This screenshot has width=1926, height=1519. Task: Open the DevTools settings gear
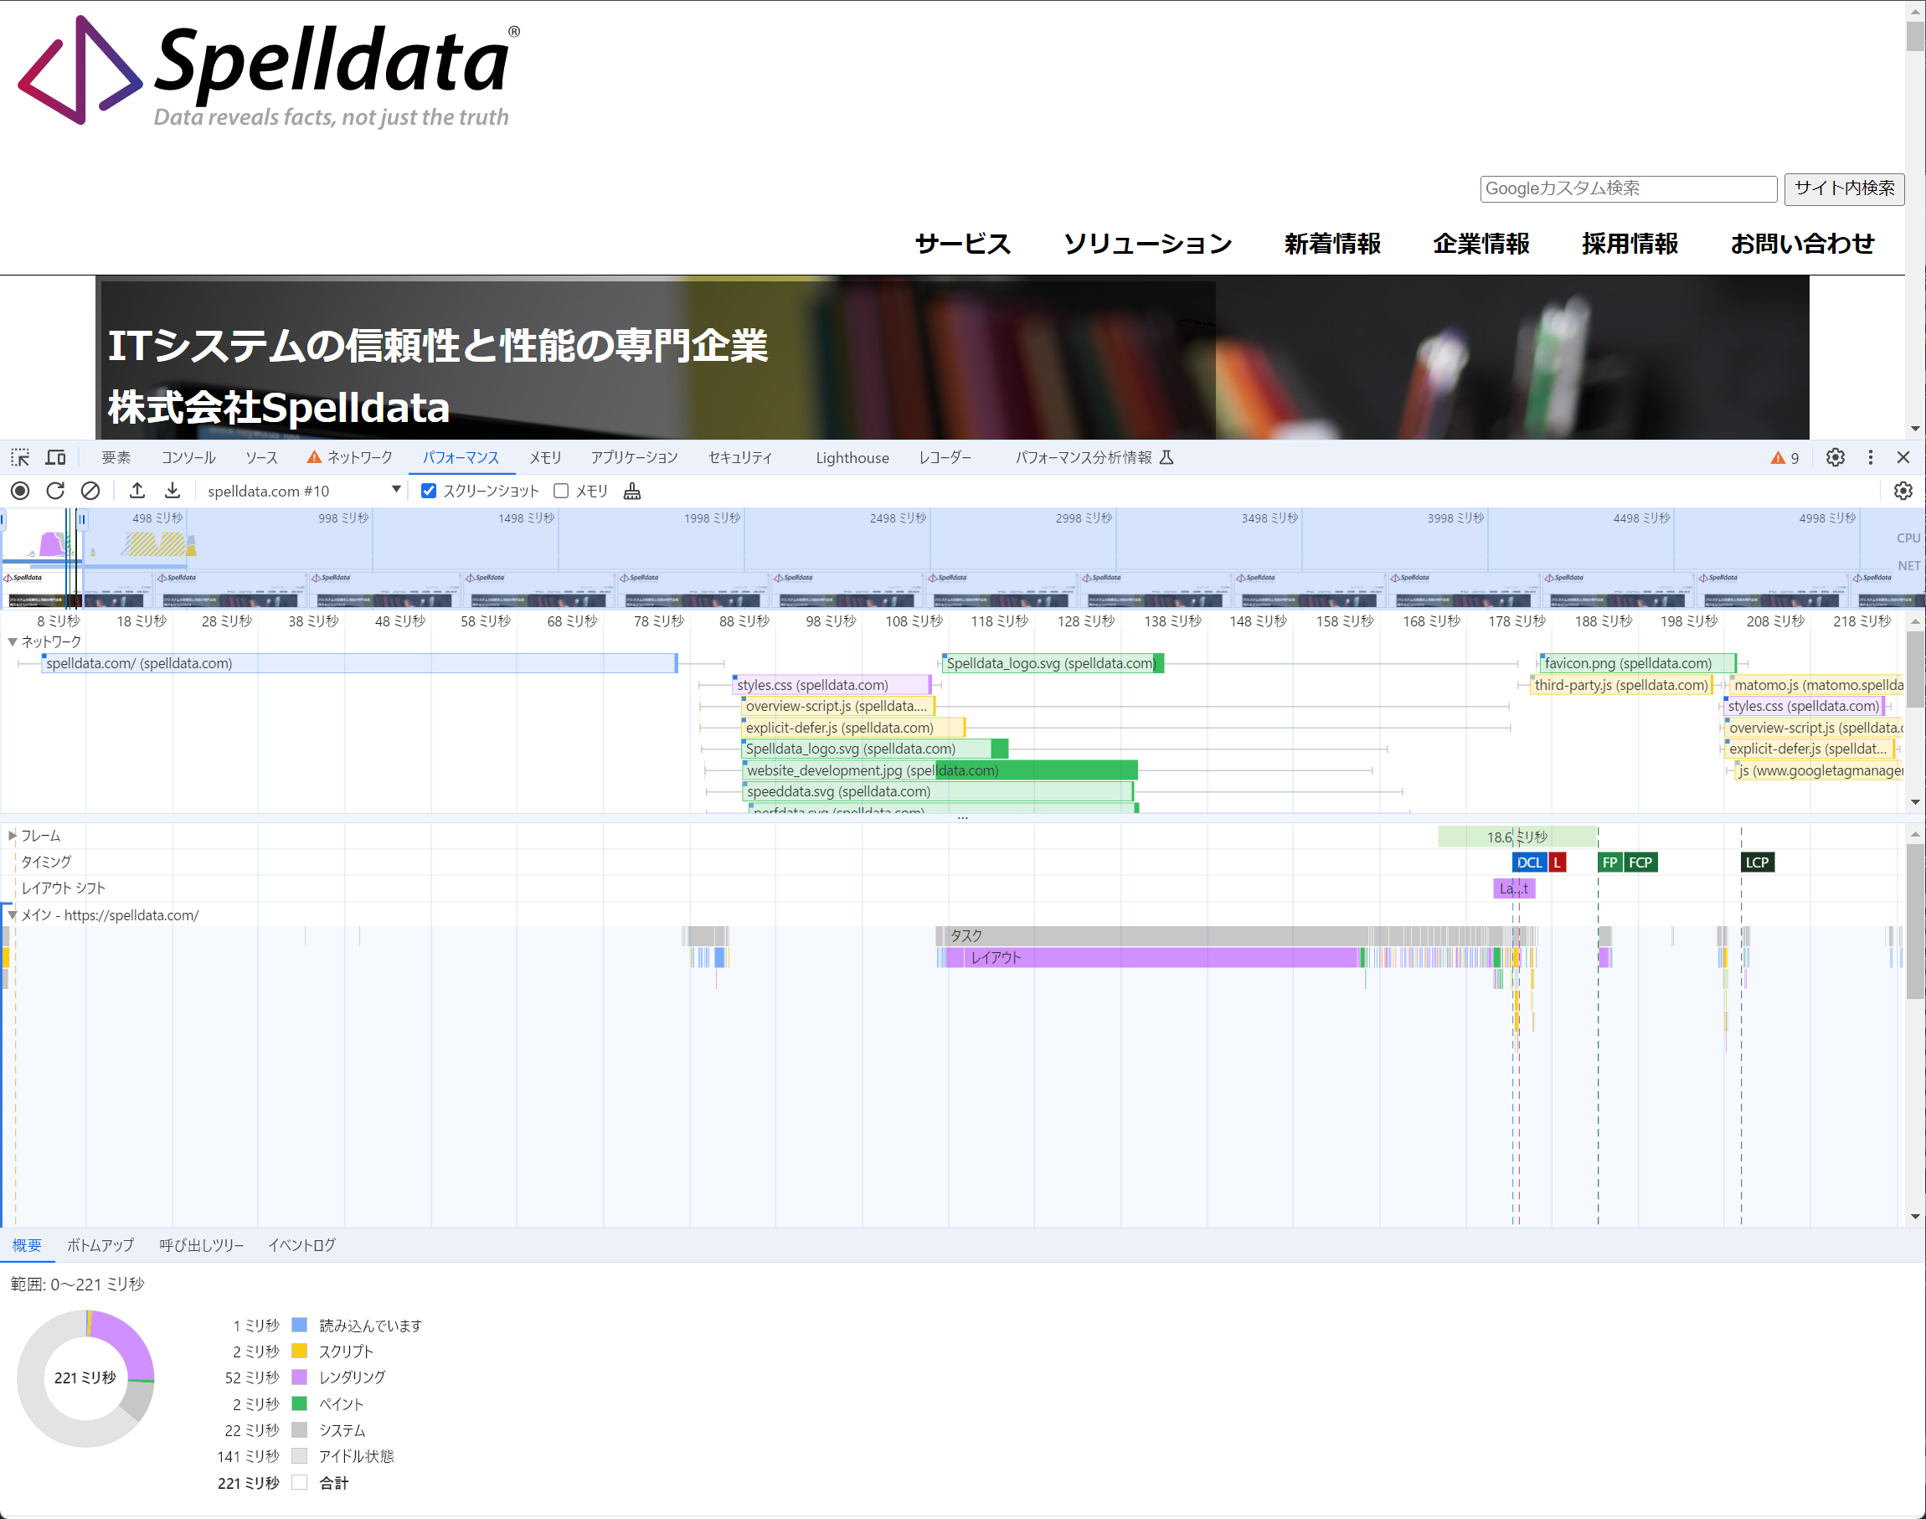pyautogui.click(x=1836, y=457)
